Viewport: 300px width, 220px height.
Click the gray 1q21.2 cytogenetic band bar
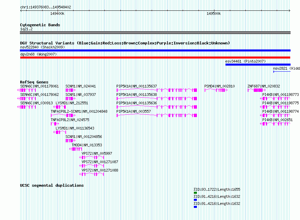click(x=155, y=33)
